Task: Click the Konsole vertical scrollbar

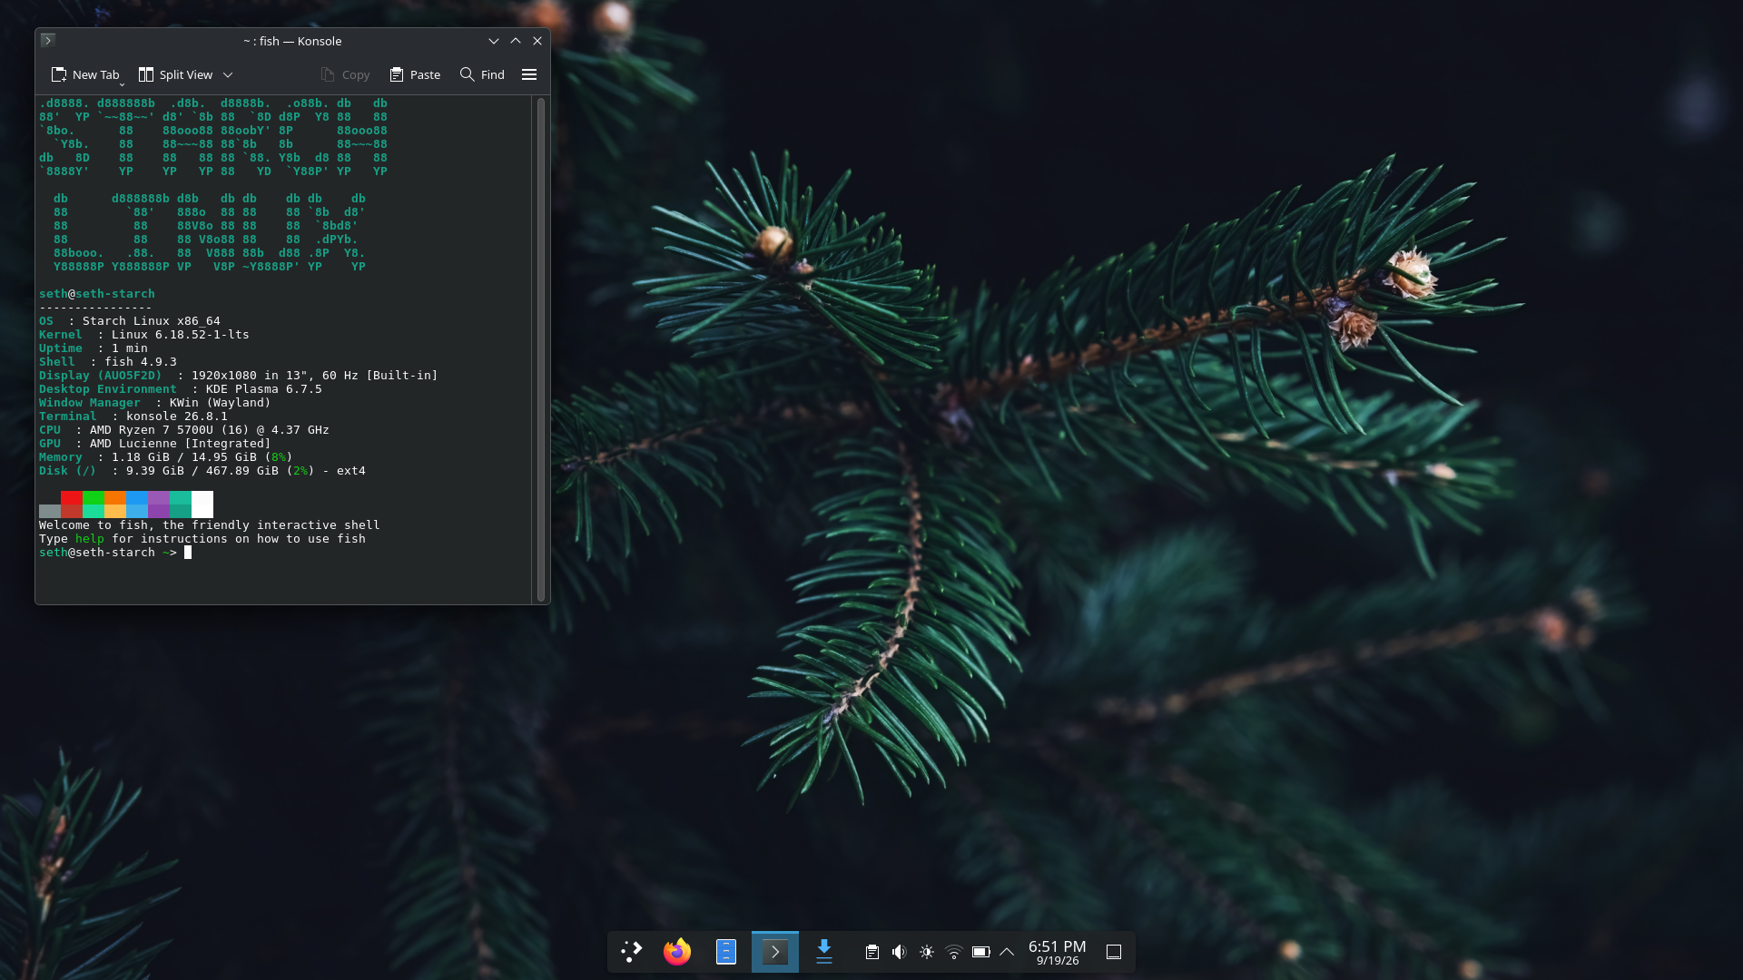Action: [541, 349]
